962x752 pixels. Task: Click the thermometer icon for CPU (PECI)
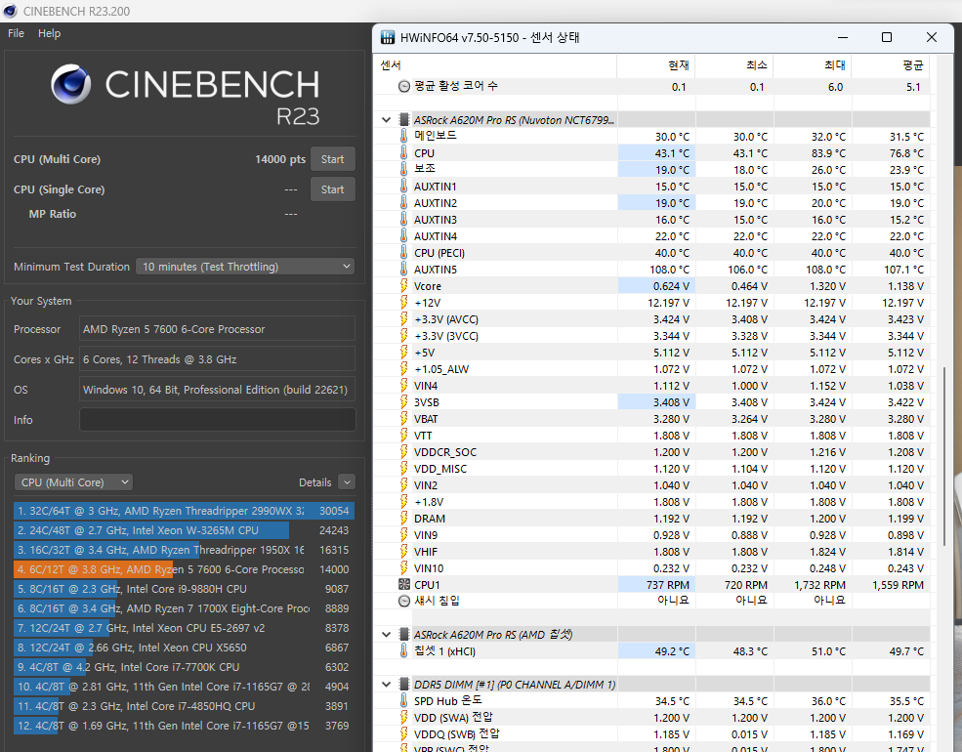pos(403,252)
